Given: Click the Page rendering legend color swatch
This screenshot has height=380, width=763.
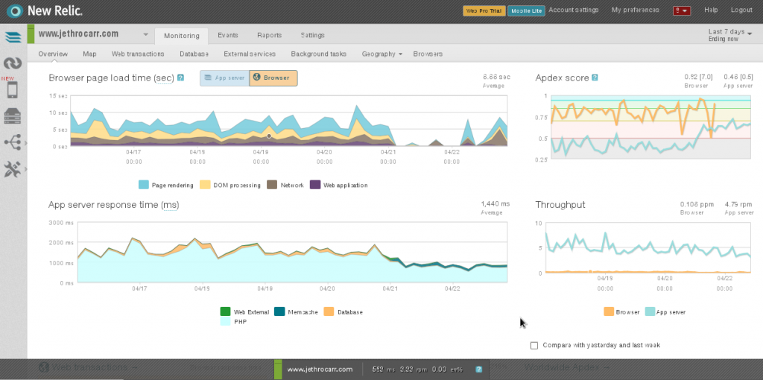Looking at the screenshot, I should (x=144, y=185).
